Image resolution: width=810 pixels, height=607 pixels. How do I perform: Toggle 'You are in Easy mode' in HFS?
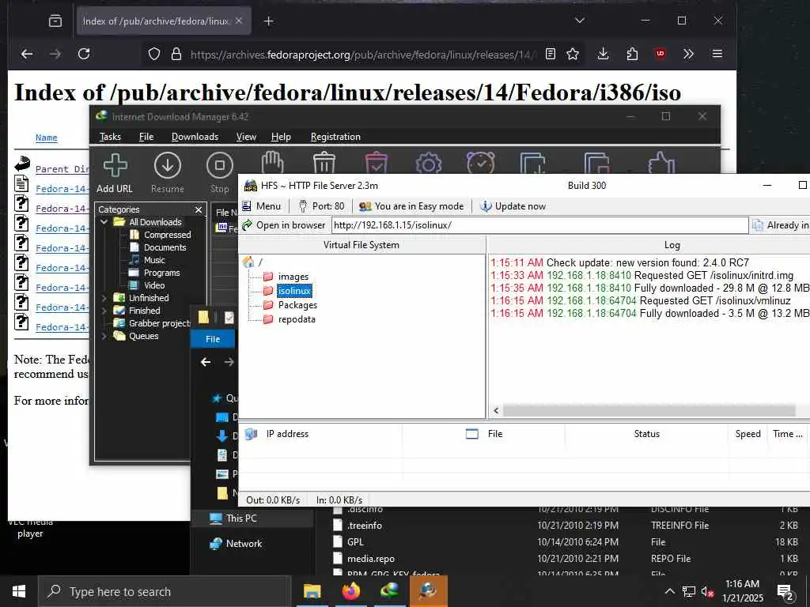[x=411, y=206]
